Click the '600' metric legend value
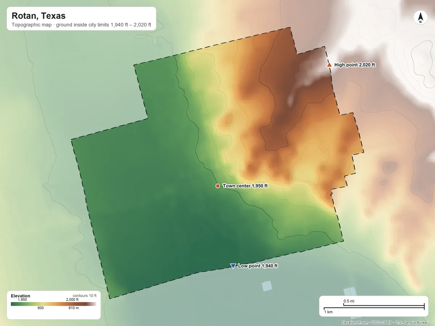The image size is (435, 326). point(41,308)
